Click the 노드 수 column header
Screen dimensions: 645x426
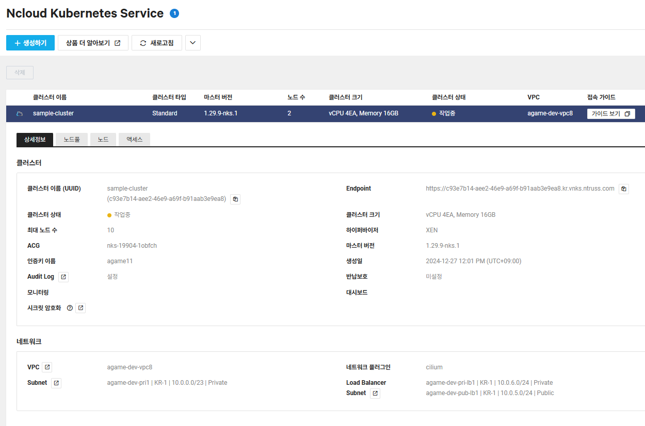[296, 97]
